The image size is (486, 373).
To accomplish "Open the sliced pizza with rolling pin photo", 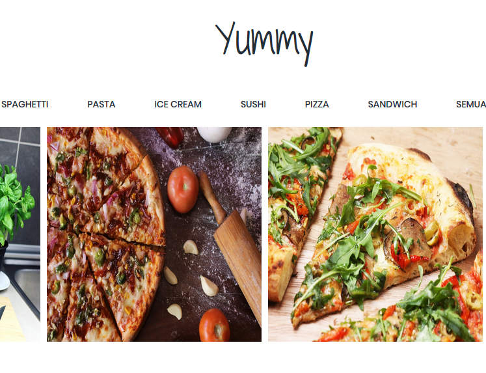I will pyautogui.click(x=154, y=234).
